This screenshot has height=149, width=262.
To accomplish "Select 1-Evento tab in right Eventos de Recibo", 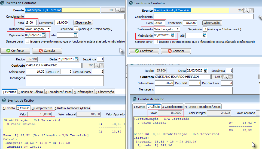I will [139, 106].
